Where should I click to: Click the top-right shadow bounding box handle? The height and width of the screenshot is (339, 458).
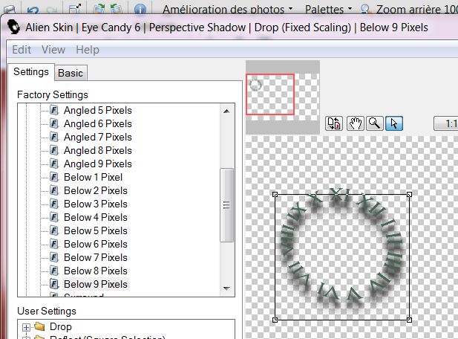point(409,195)
